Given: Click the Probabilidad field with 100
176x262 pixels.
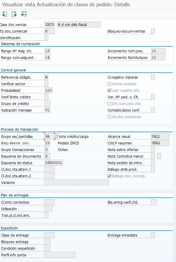Looking at the screenshot, I should [x=49, y=90].
